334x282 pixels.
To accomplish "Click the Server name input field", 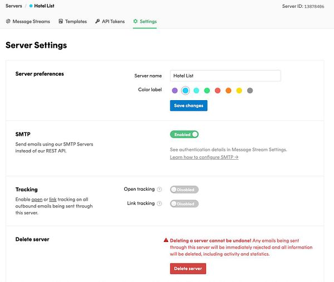I will 225,76.
